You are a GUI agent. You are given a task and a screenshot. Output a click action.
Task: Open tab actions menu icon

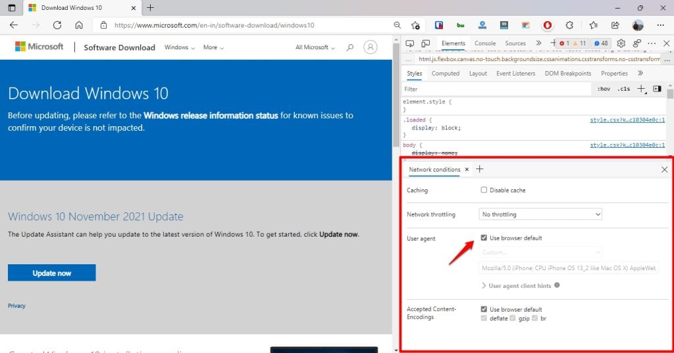12,8
